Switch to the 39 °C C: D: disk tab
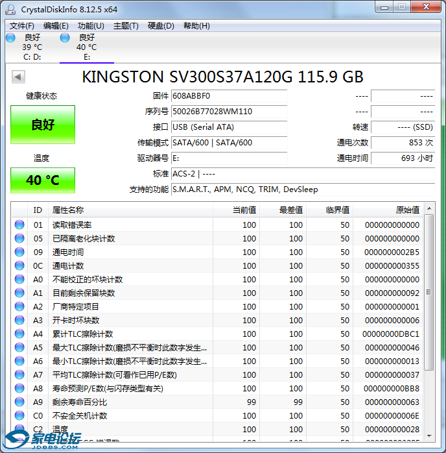 (x=32, y=47)
